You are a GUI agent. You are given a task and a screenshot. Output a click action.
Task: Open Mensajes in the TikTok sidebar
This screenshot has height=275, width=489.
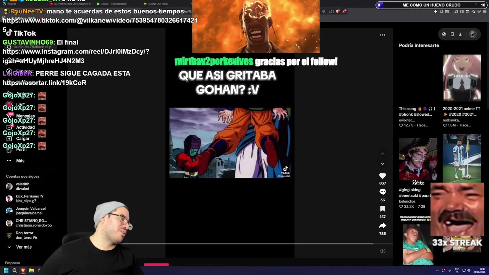(21, 116)
